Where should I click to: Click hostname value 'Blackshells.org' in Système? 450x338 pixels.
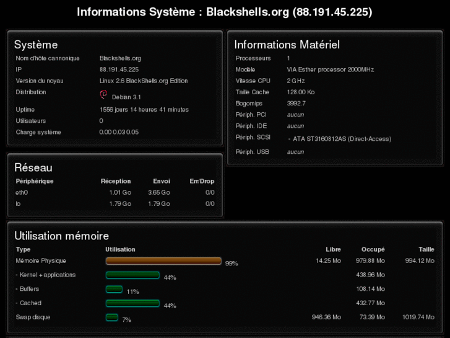coord(120,58)
